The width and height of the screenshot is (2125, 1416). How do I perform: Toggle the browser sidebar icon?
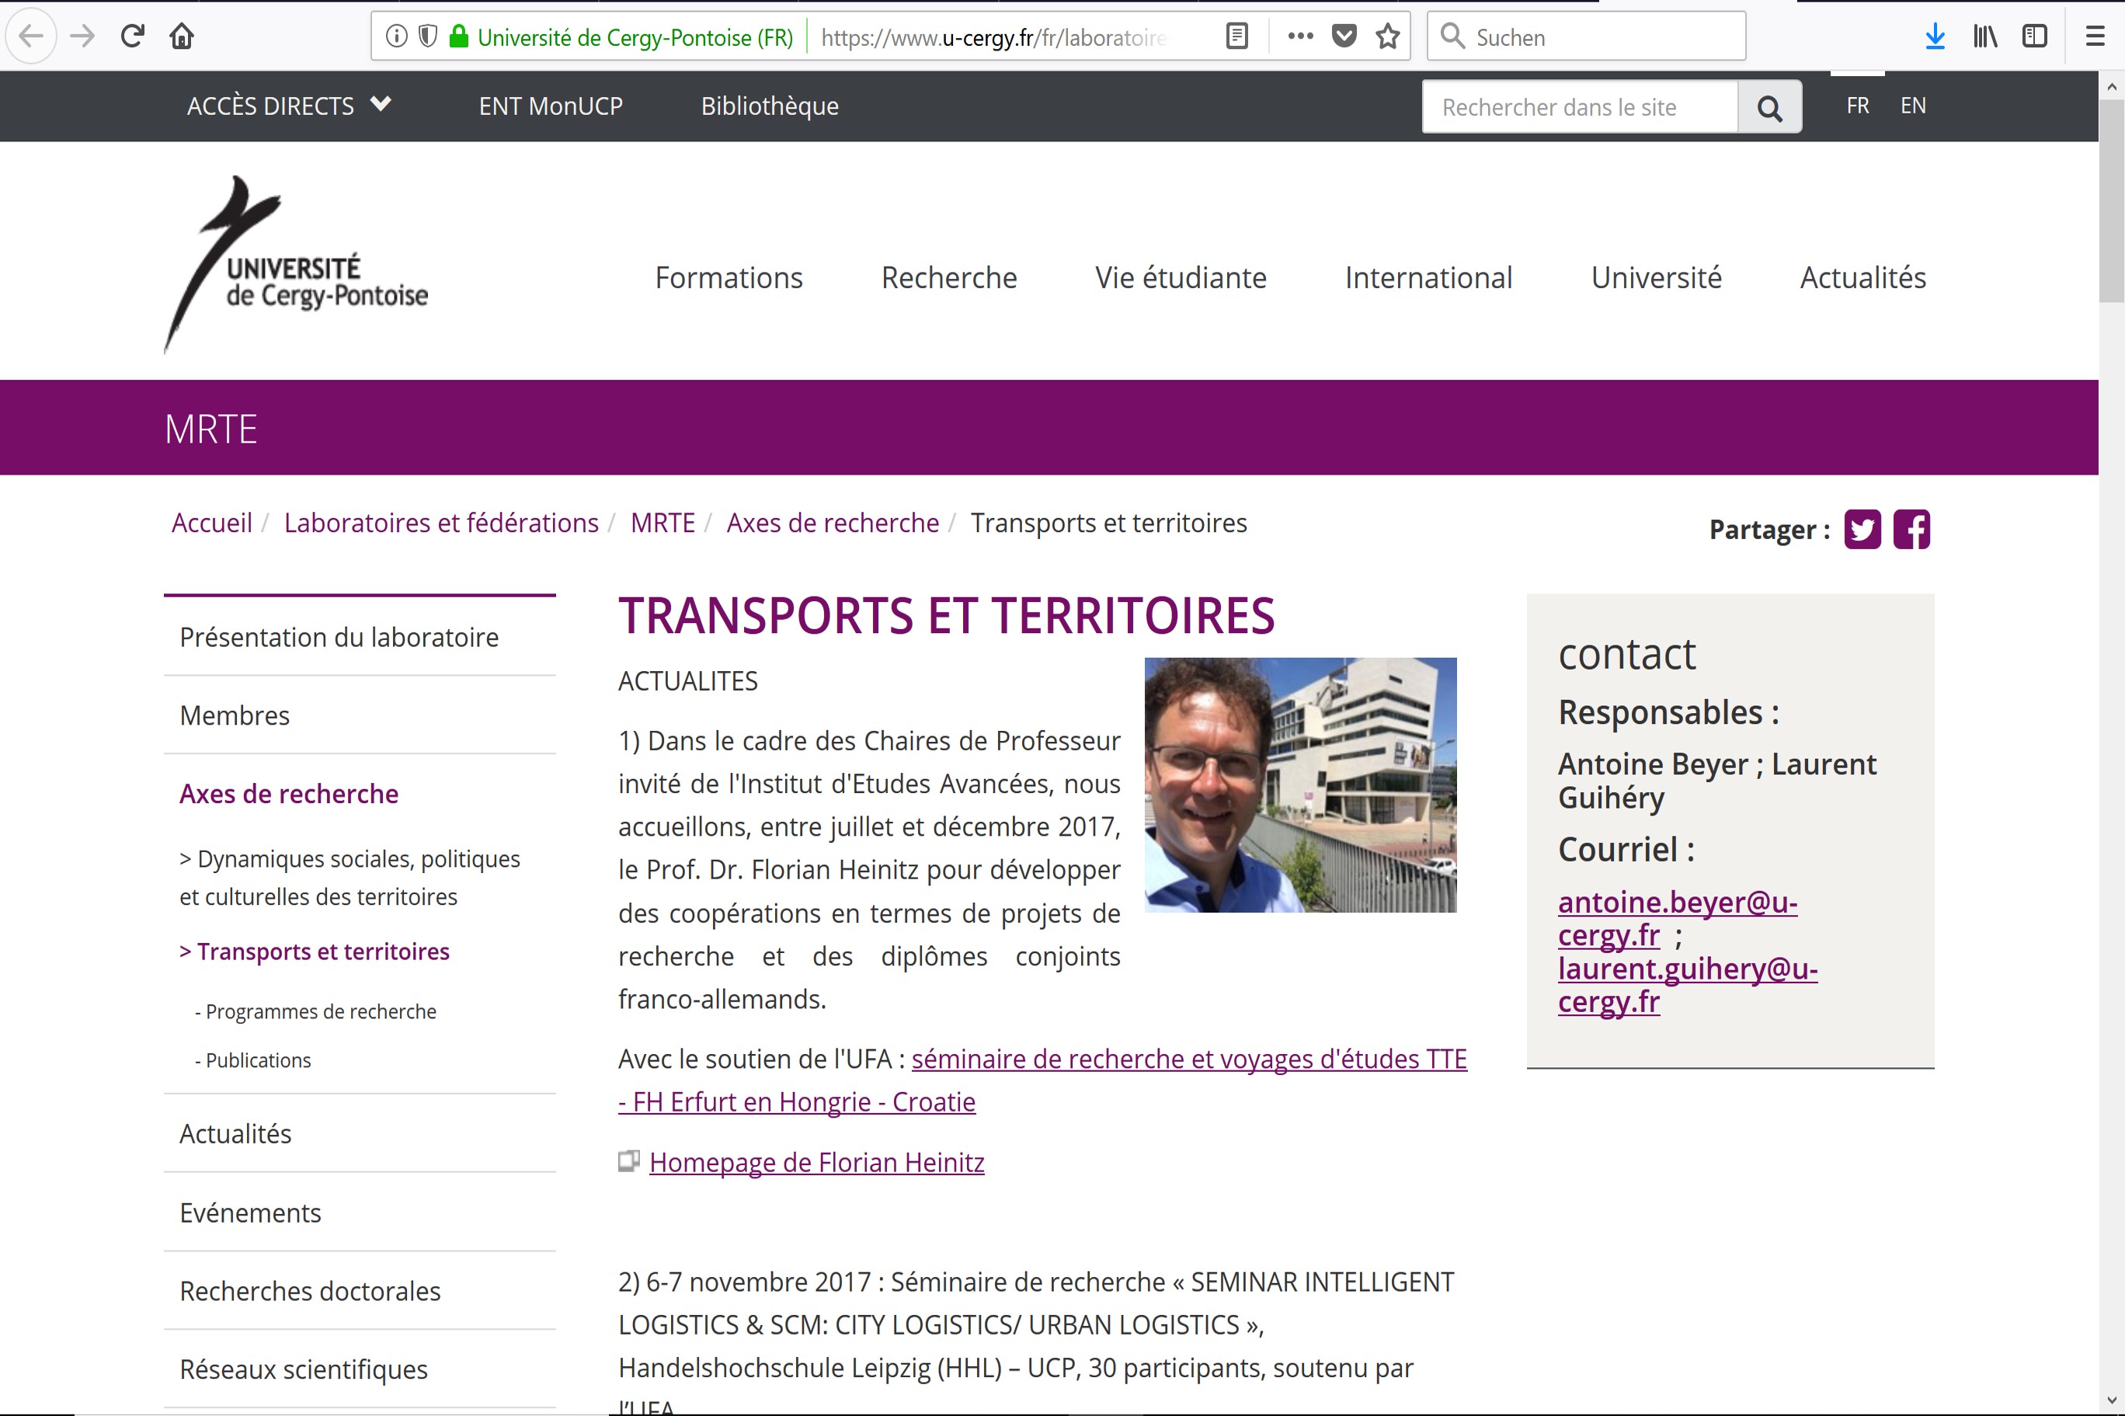point(2034,37)
